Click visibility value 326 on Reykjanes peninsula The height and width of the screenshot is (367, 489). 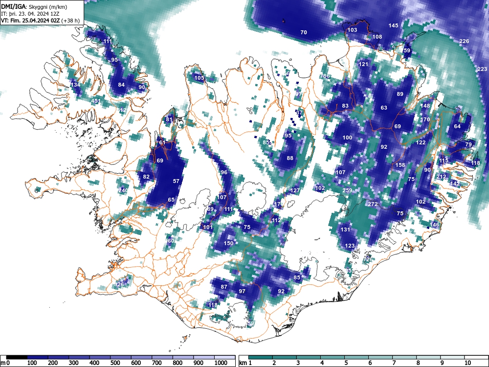point(119,284)
